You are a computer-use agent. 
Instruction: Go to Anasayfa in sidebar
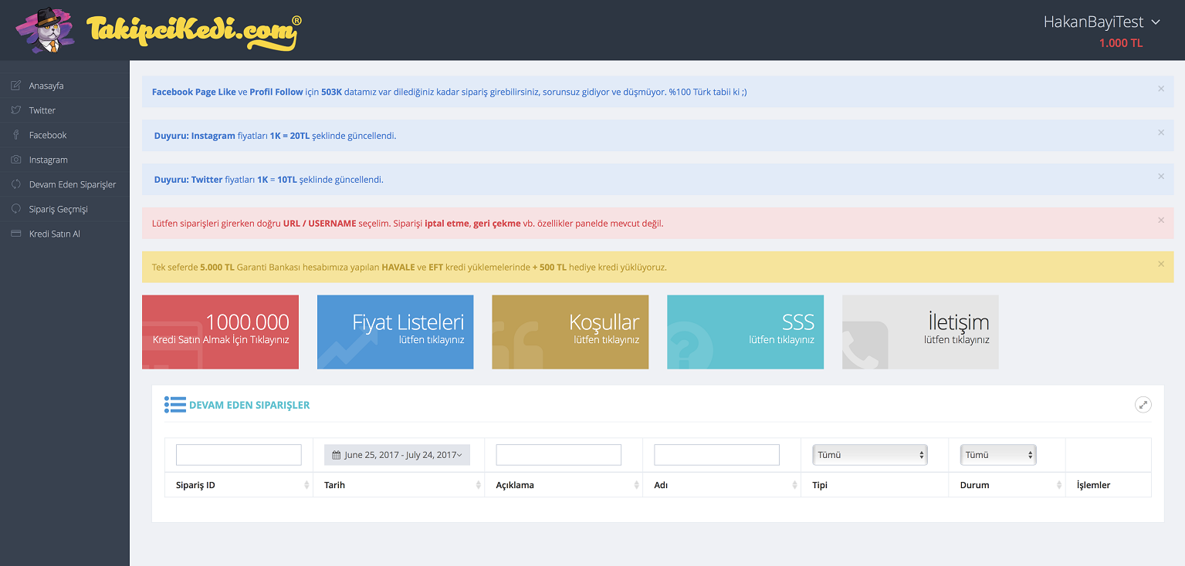coord(65,86)
